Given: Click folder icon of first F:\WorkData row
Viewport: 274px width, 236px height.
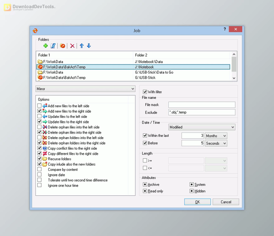Looking at the screenshot, I should click(x=40, y=61).
